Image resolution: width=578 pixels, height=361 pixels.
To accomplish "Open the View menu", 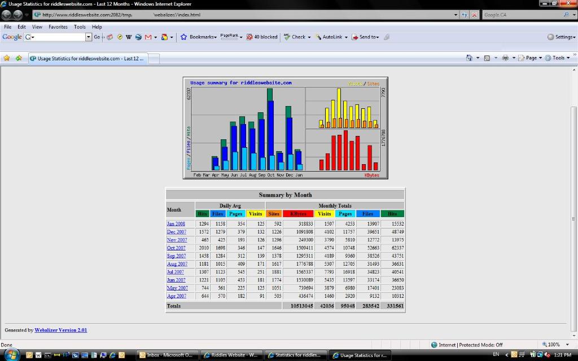I will [37, 27].
